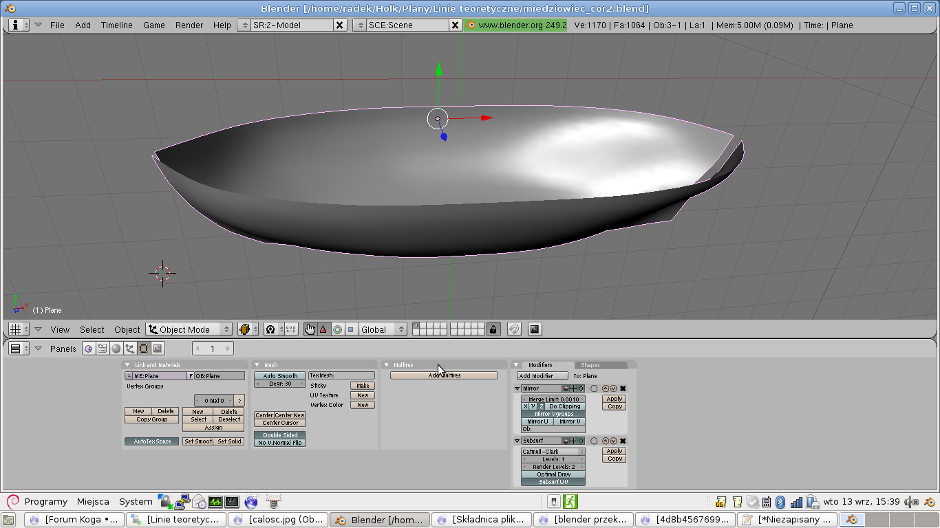Open the Render menu

189,25
